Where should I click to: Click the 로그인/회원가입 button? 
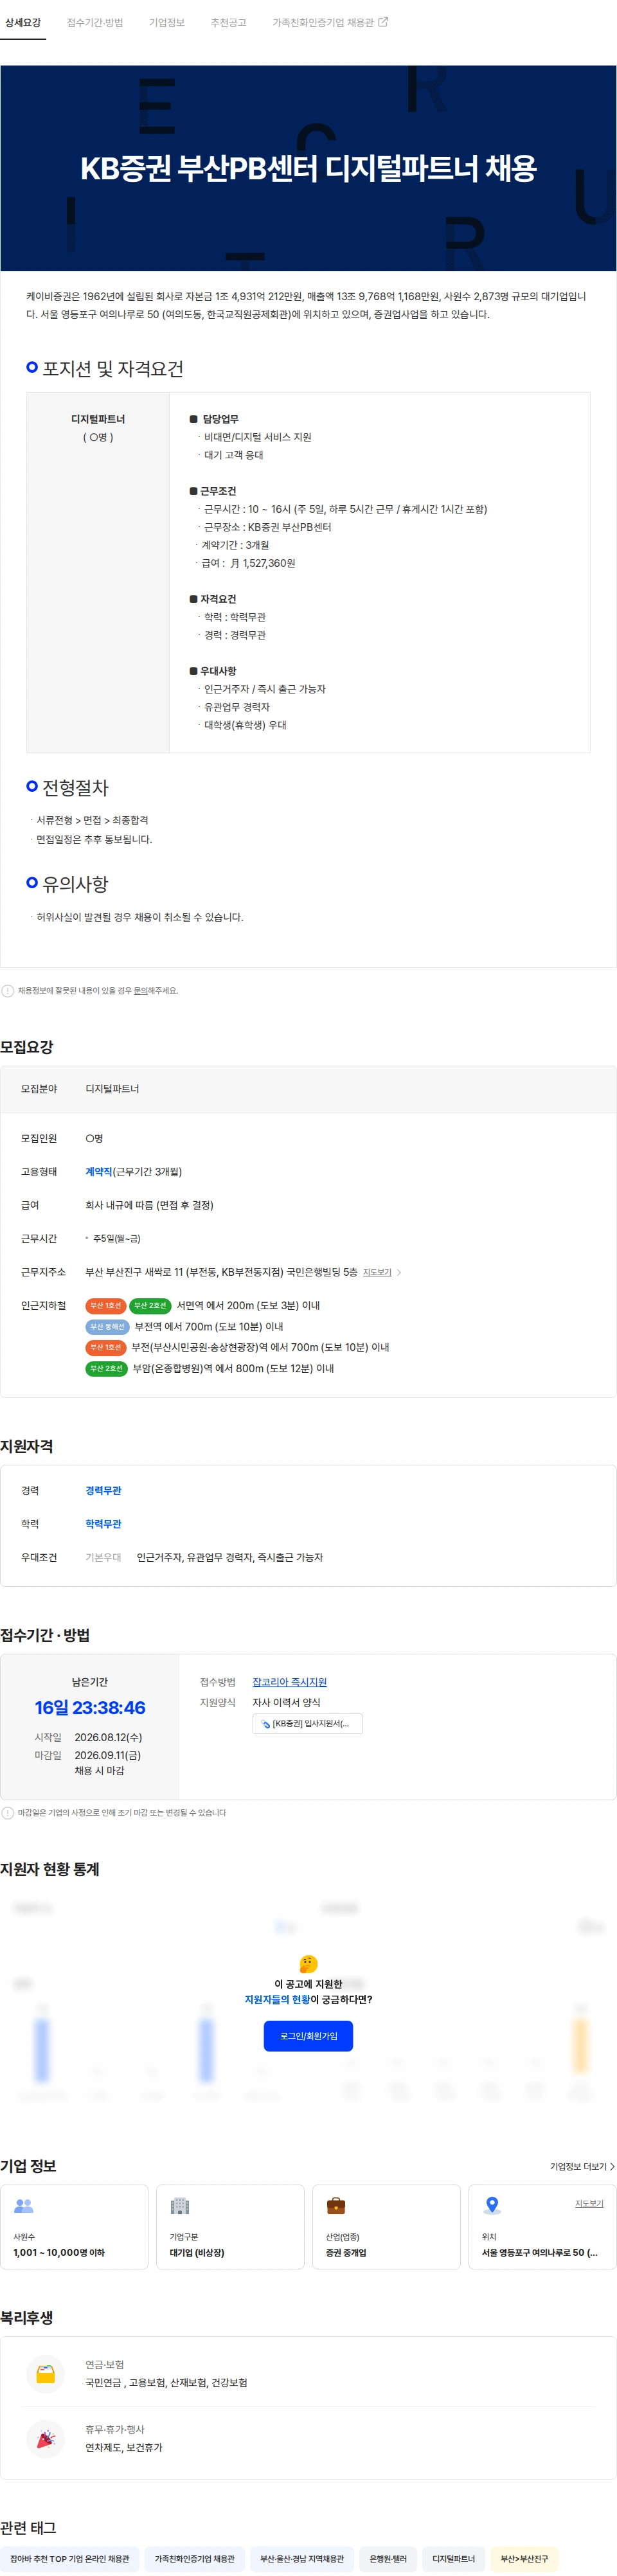coord(308,2036)
